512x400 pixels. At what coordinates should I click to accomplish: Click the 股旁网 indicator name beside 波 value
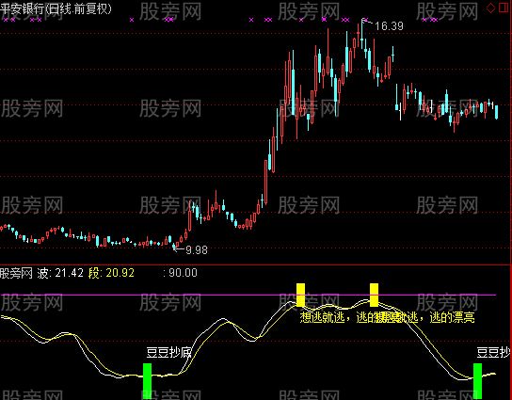(16, 273)
